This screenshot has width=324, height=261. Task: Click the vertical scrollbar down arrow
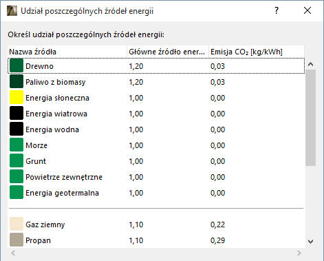tap(310, 242)
